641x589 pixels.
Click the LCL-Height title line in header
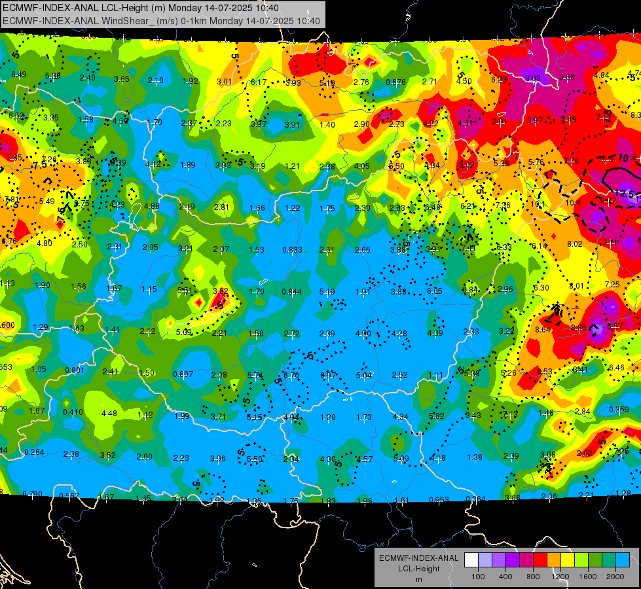tap(141, 8)
